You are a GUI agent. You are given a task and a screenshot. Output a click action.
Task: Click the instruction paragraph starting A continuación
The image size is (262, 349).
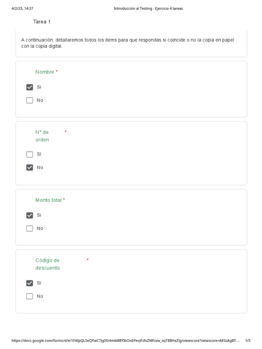pos(128,43)
